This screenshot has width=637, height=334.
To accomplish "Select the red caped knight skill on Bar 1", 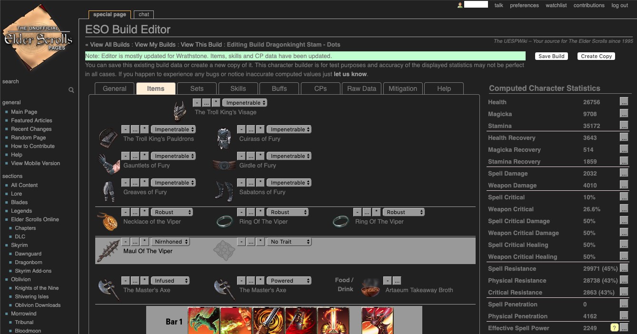I will (x=301, y=321).
